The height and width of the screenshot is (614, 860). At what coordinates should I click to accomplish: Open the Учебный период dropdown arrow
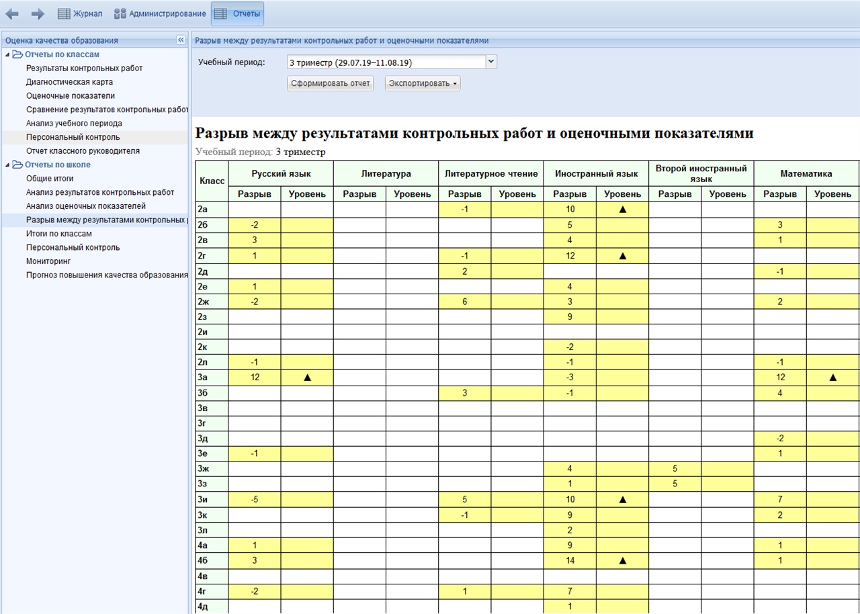(490, 62)
